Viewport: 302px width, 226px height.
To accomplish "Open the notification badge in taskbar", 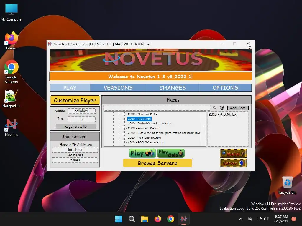I will tap(294, 219).
